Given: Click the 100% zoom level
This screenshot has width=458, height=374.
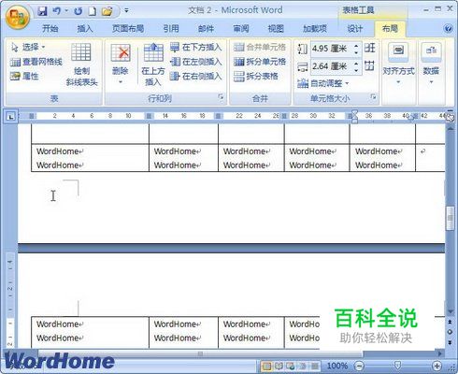Looking at the screenshot, I should pos(337,366).
